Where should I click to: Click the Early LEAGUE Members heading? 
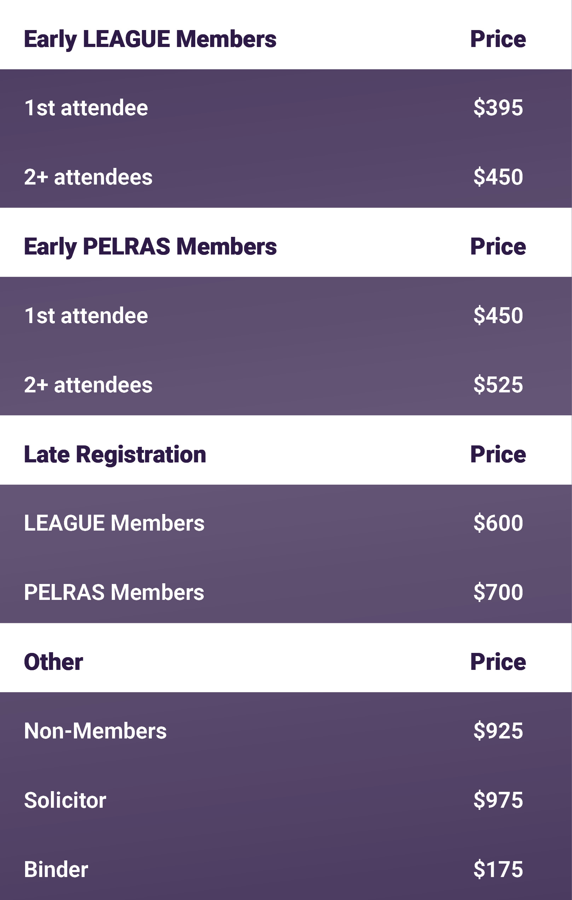[x=150, y=39]
